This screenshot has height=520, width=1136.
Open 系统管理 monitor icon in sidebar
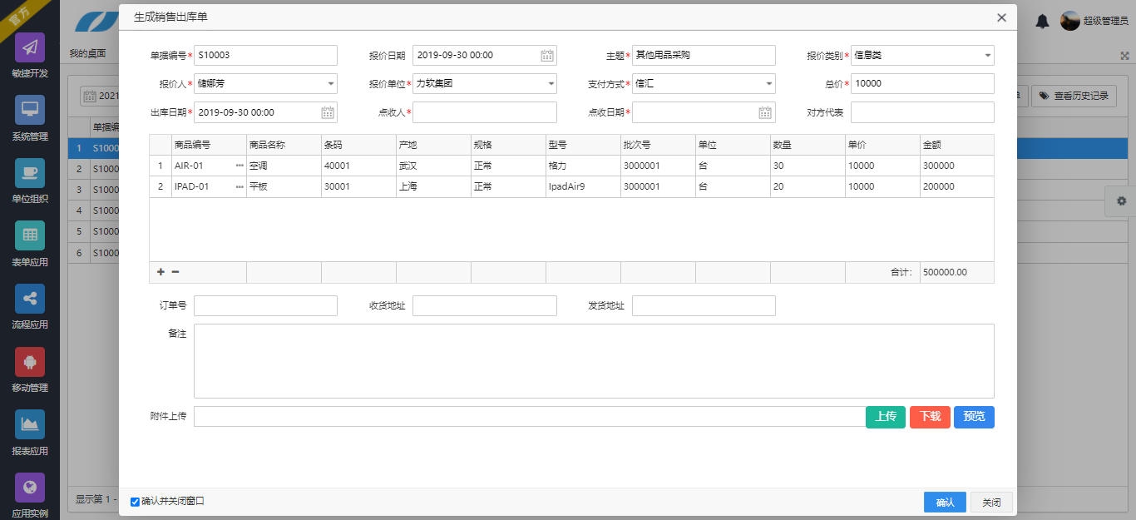pyautogui.click(x=30, y=110)
